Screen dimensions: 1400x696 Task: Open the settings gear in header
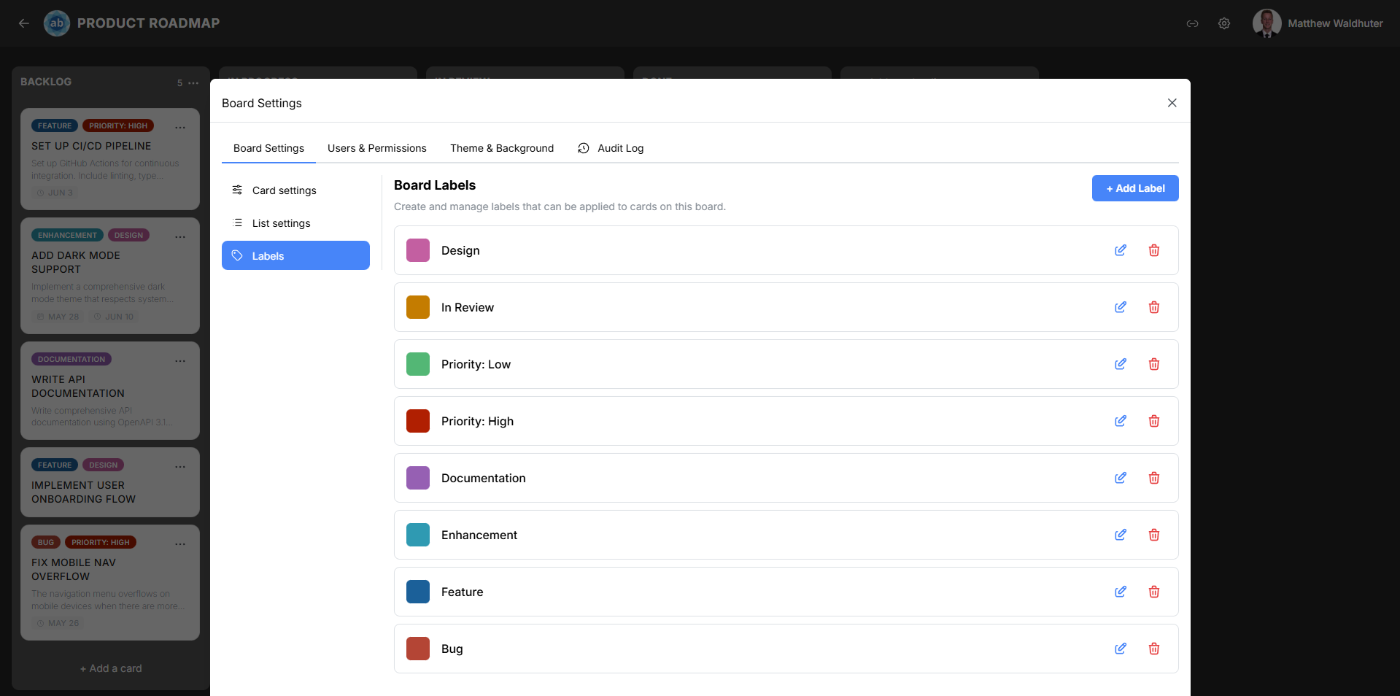pyautogui.click(x=1224, y=23)
